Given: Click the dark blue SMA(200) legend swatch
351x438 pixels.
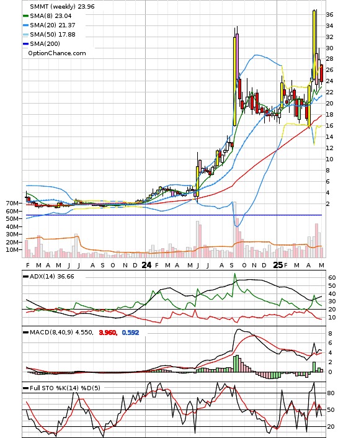Looking at the screenshot, I should pos(25,44).
